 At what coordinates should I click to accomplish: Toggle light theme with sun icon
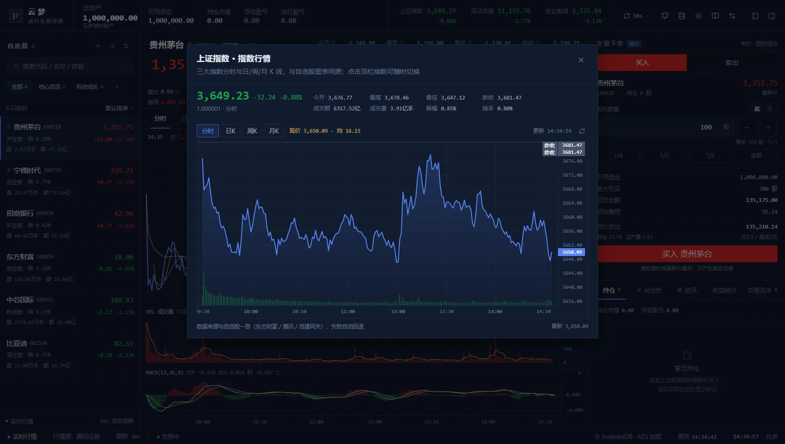coord(699,16)
